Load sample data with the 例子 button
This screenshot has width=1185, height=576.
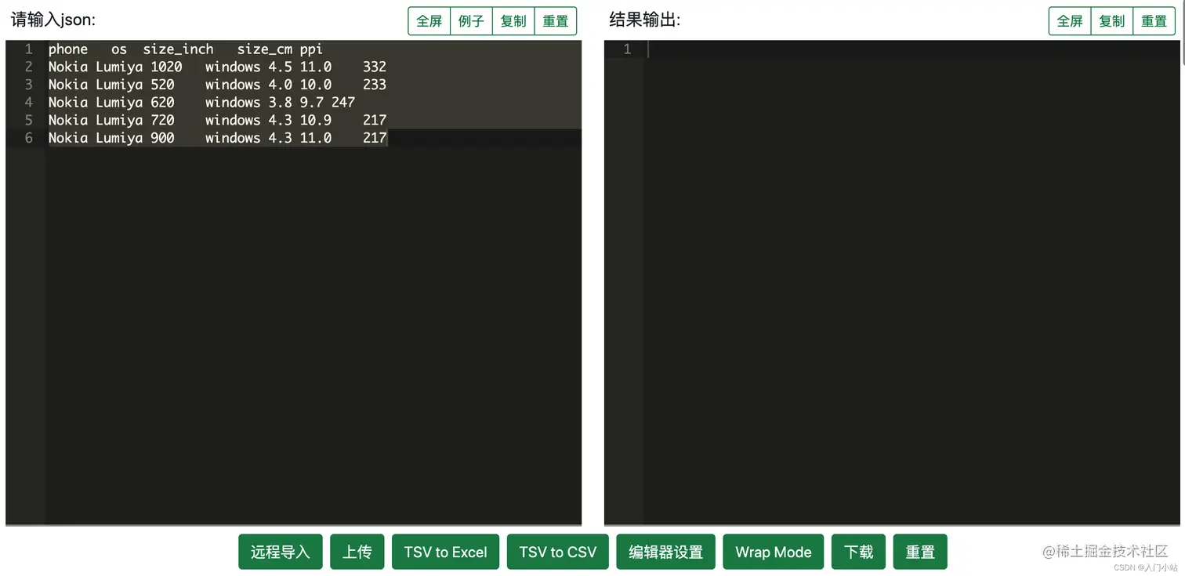tap(471, 21)
